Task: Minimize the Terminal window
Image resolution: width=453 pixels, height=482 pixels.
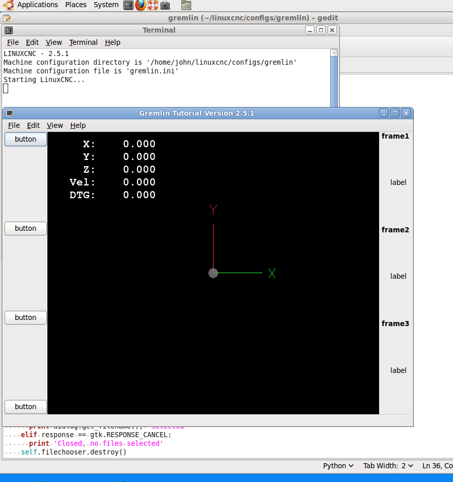Action: point(310,30)
